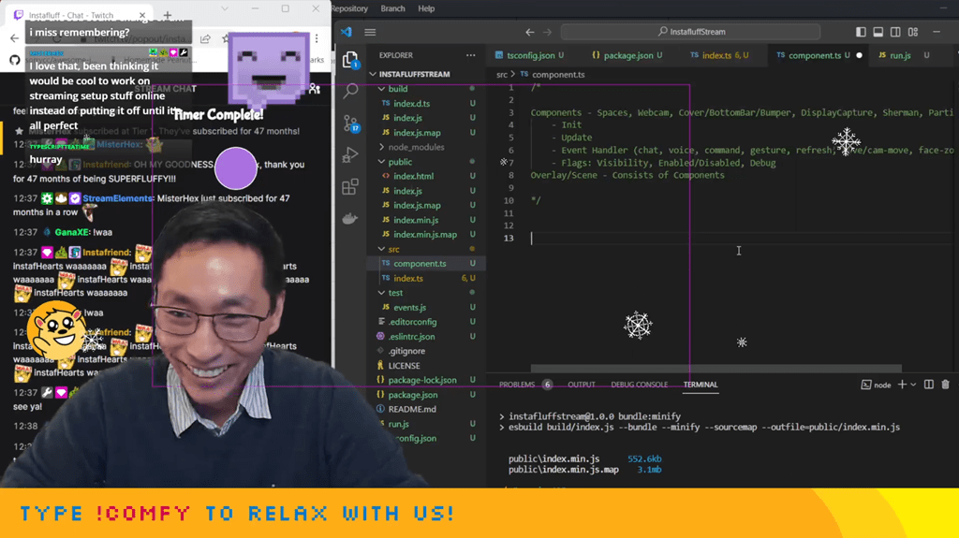Image resolution: width=959 pixels, height=538 pixels.
Task: Open the Docker view in activity bar
Action: click(x=350, y=218)
